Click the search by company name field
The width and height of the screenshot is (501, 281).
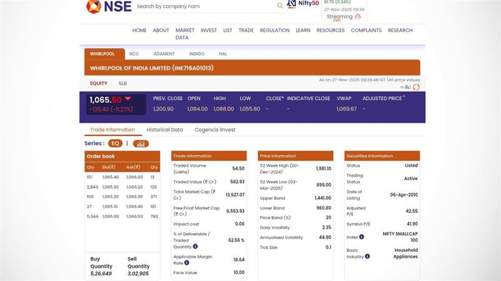tap(204, 6)
